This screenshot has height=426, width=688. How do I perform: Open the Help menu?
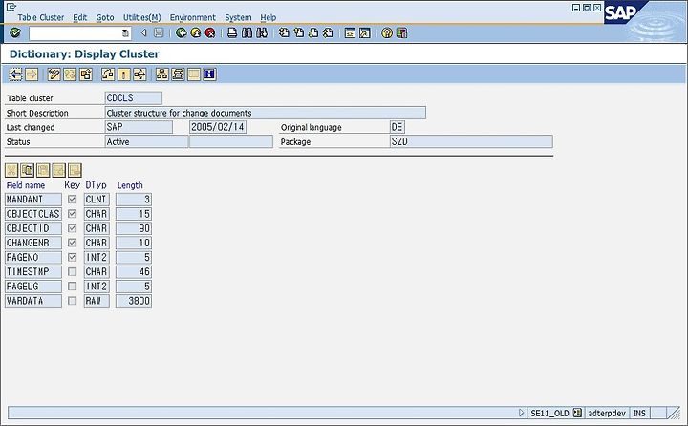[269, 17]
